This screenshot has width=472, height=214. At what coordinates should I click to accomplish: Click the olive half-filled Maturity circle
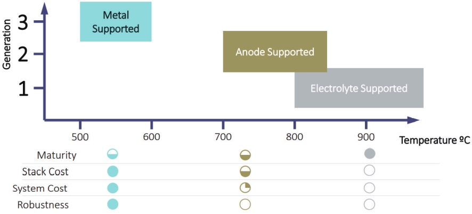246,155
